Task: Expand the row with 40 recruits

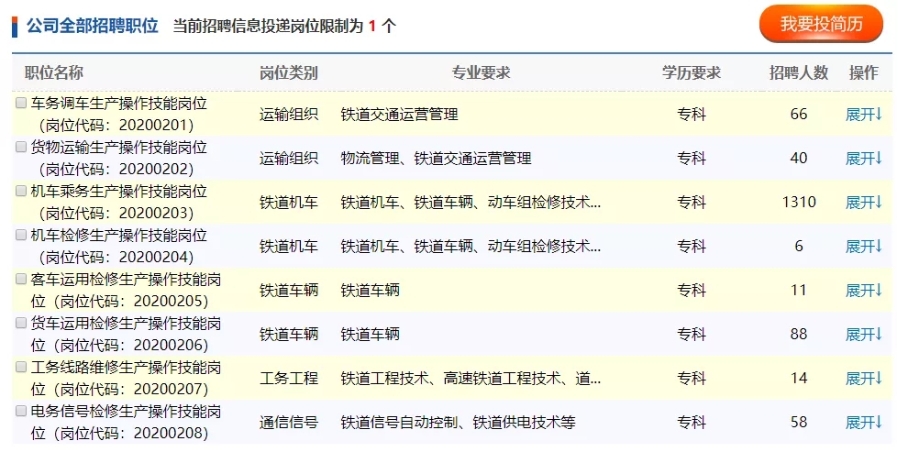Action: (863, 159)
